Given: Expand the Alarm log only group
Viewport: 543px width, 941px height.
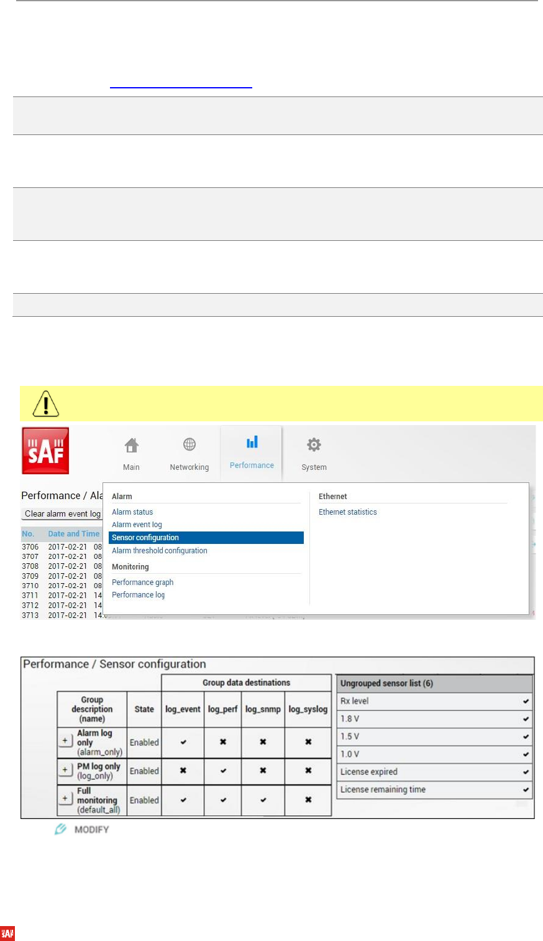Looking at the screenshot, I should click(x=65, y=741).
